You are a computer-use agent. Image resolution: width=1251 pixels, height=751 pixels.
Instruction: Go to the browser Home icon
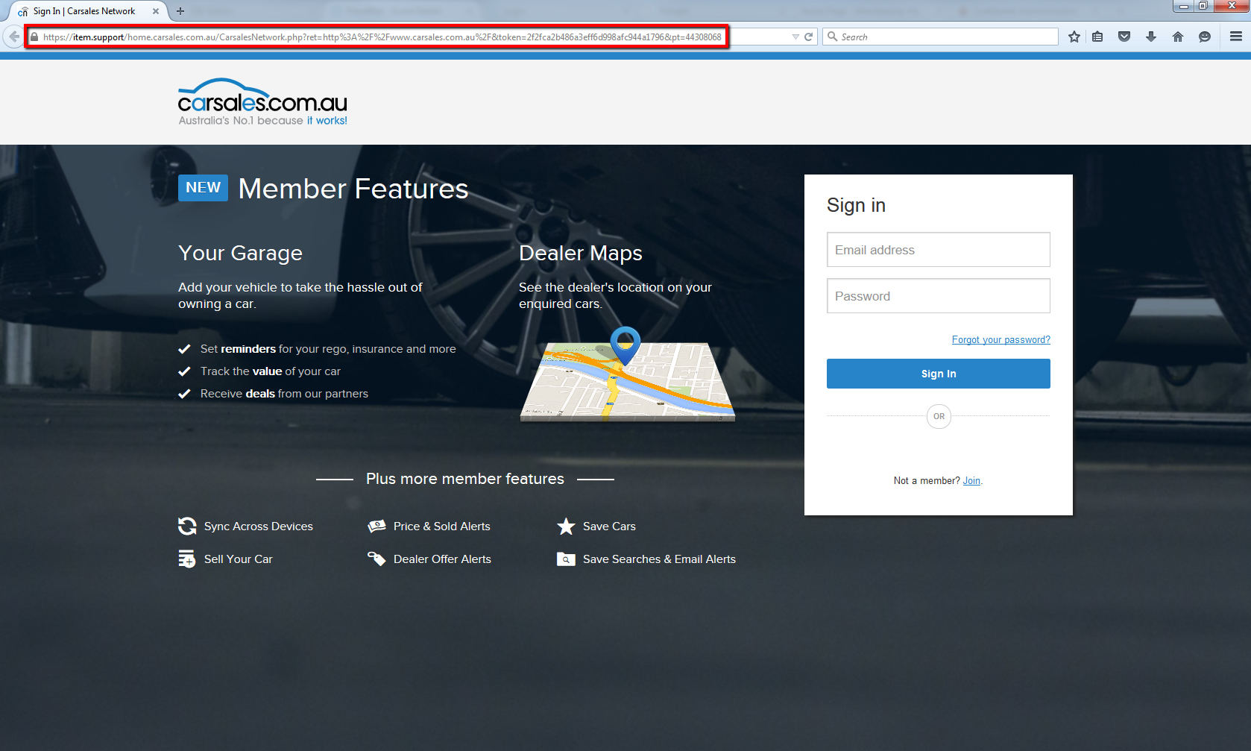coord(1178,37)
